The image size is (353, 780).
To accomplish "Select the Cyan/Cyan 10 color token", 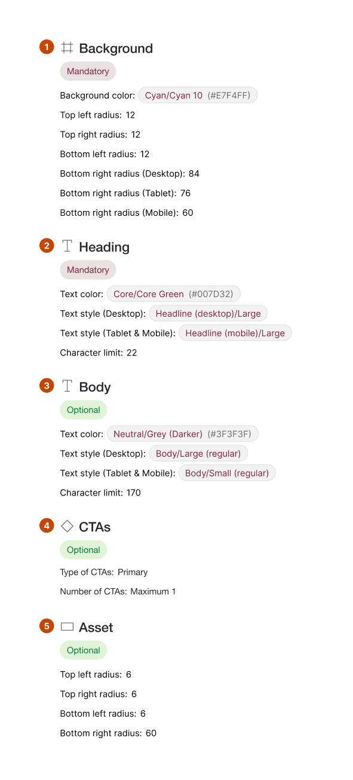I will 198,95.
